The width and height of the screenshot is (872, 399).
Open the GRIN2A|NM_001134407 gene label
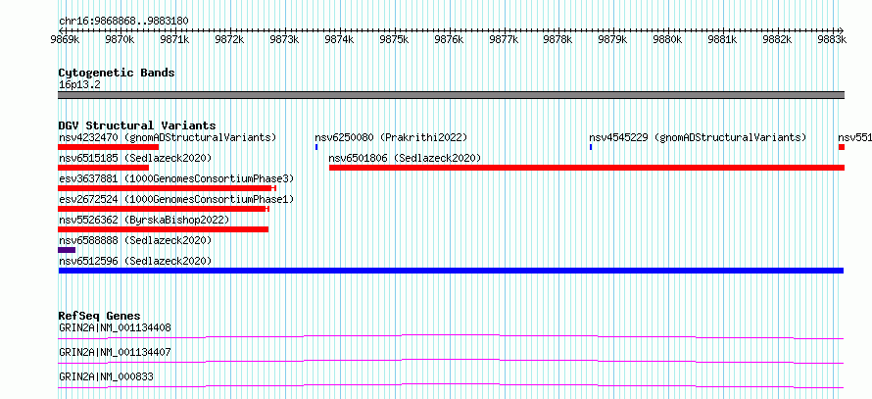tap(115, 352)
